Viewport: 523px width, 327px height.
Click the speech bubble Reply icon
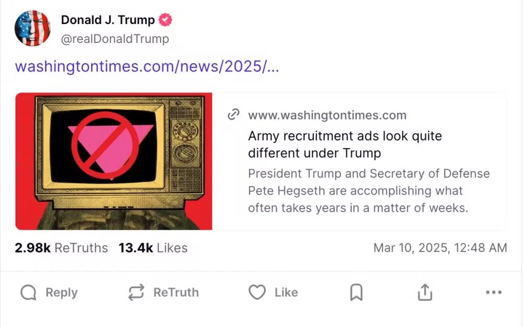[x=28, y=293]
